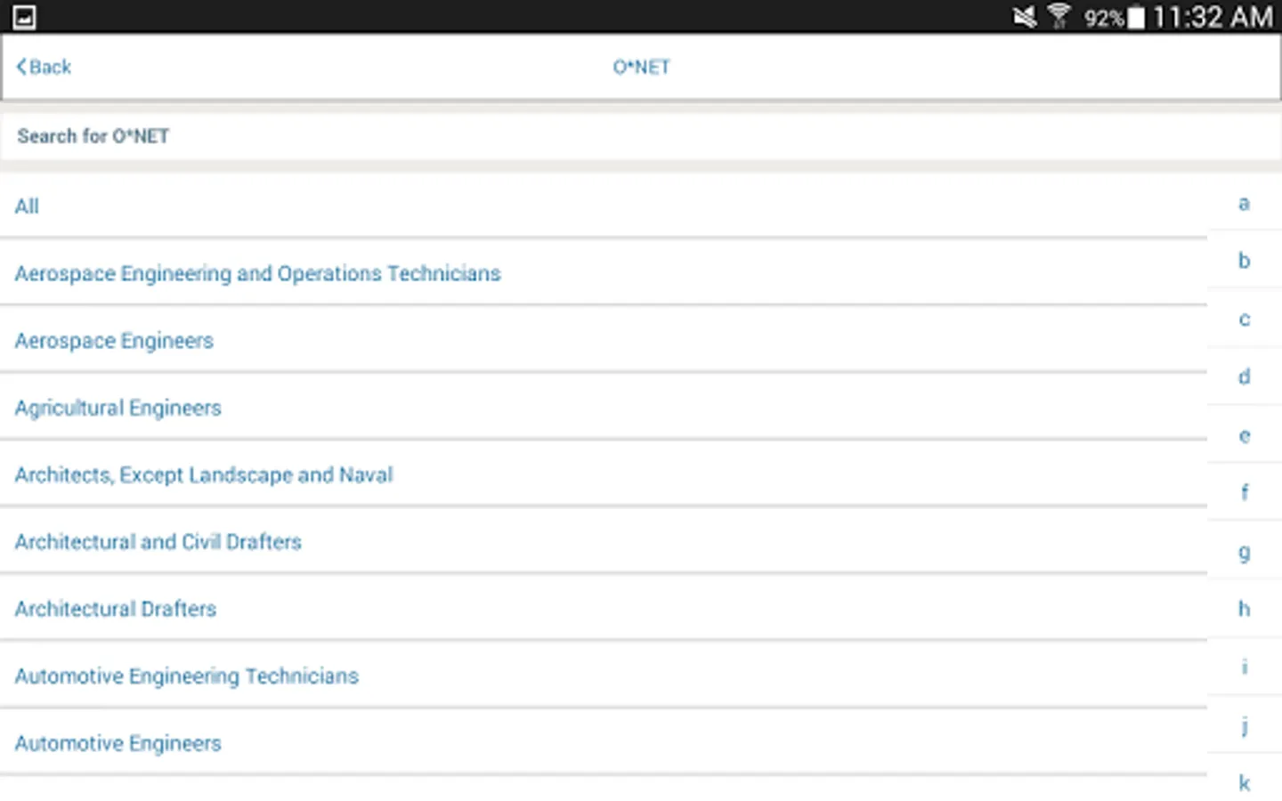
Task: Jump to index letter e
Action: click(1245, 435)
